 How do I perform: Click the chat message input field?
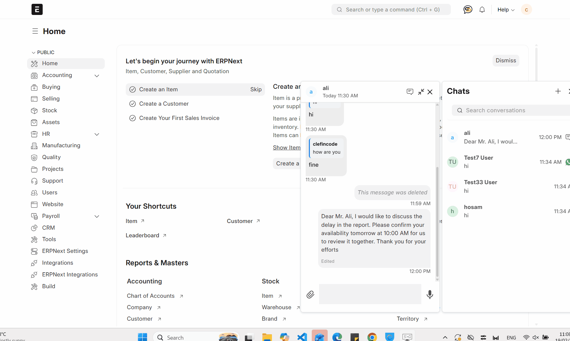[369, 294]
